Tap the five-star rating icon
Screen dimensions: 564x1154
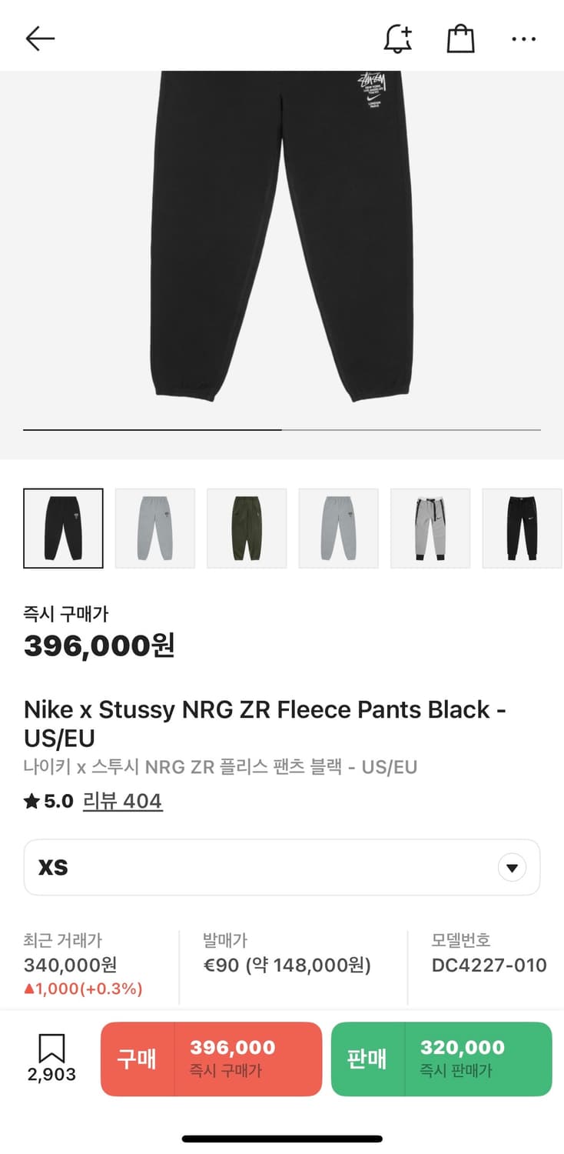coord(32,802)
